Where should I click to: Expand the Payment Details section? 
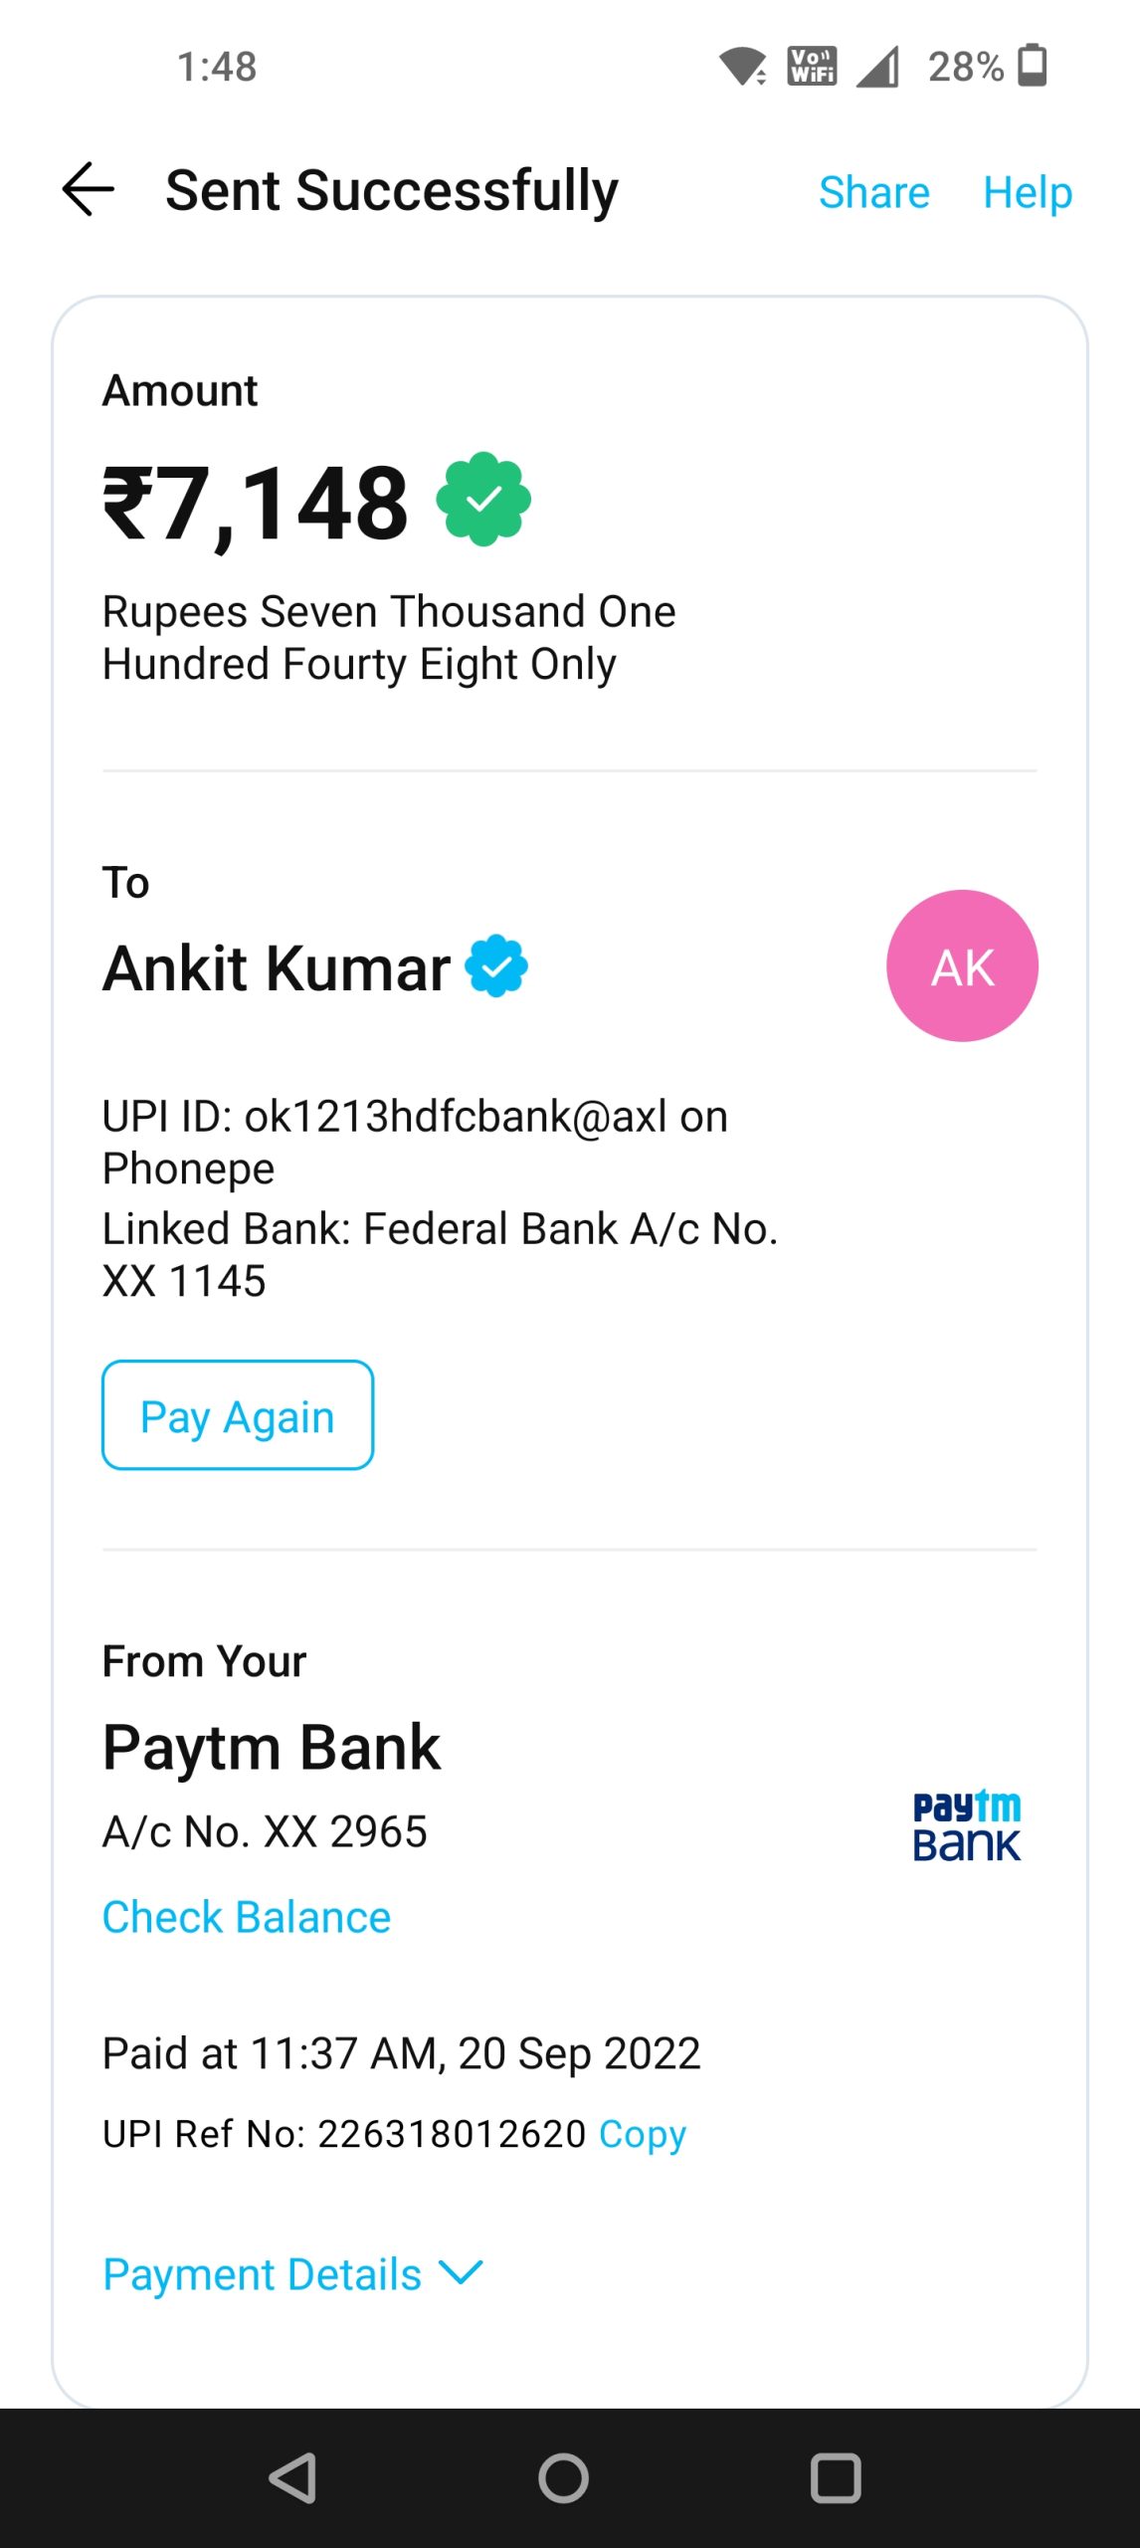[263, 2274]
